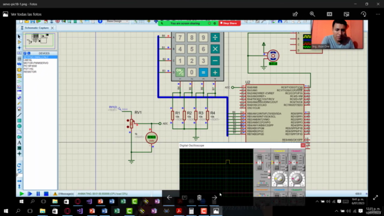384x216 pixels.
Task: Click the save disk icon in Proteus toolbar
Action: click(x=32, y=22)
